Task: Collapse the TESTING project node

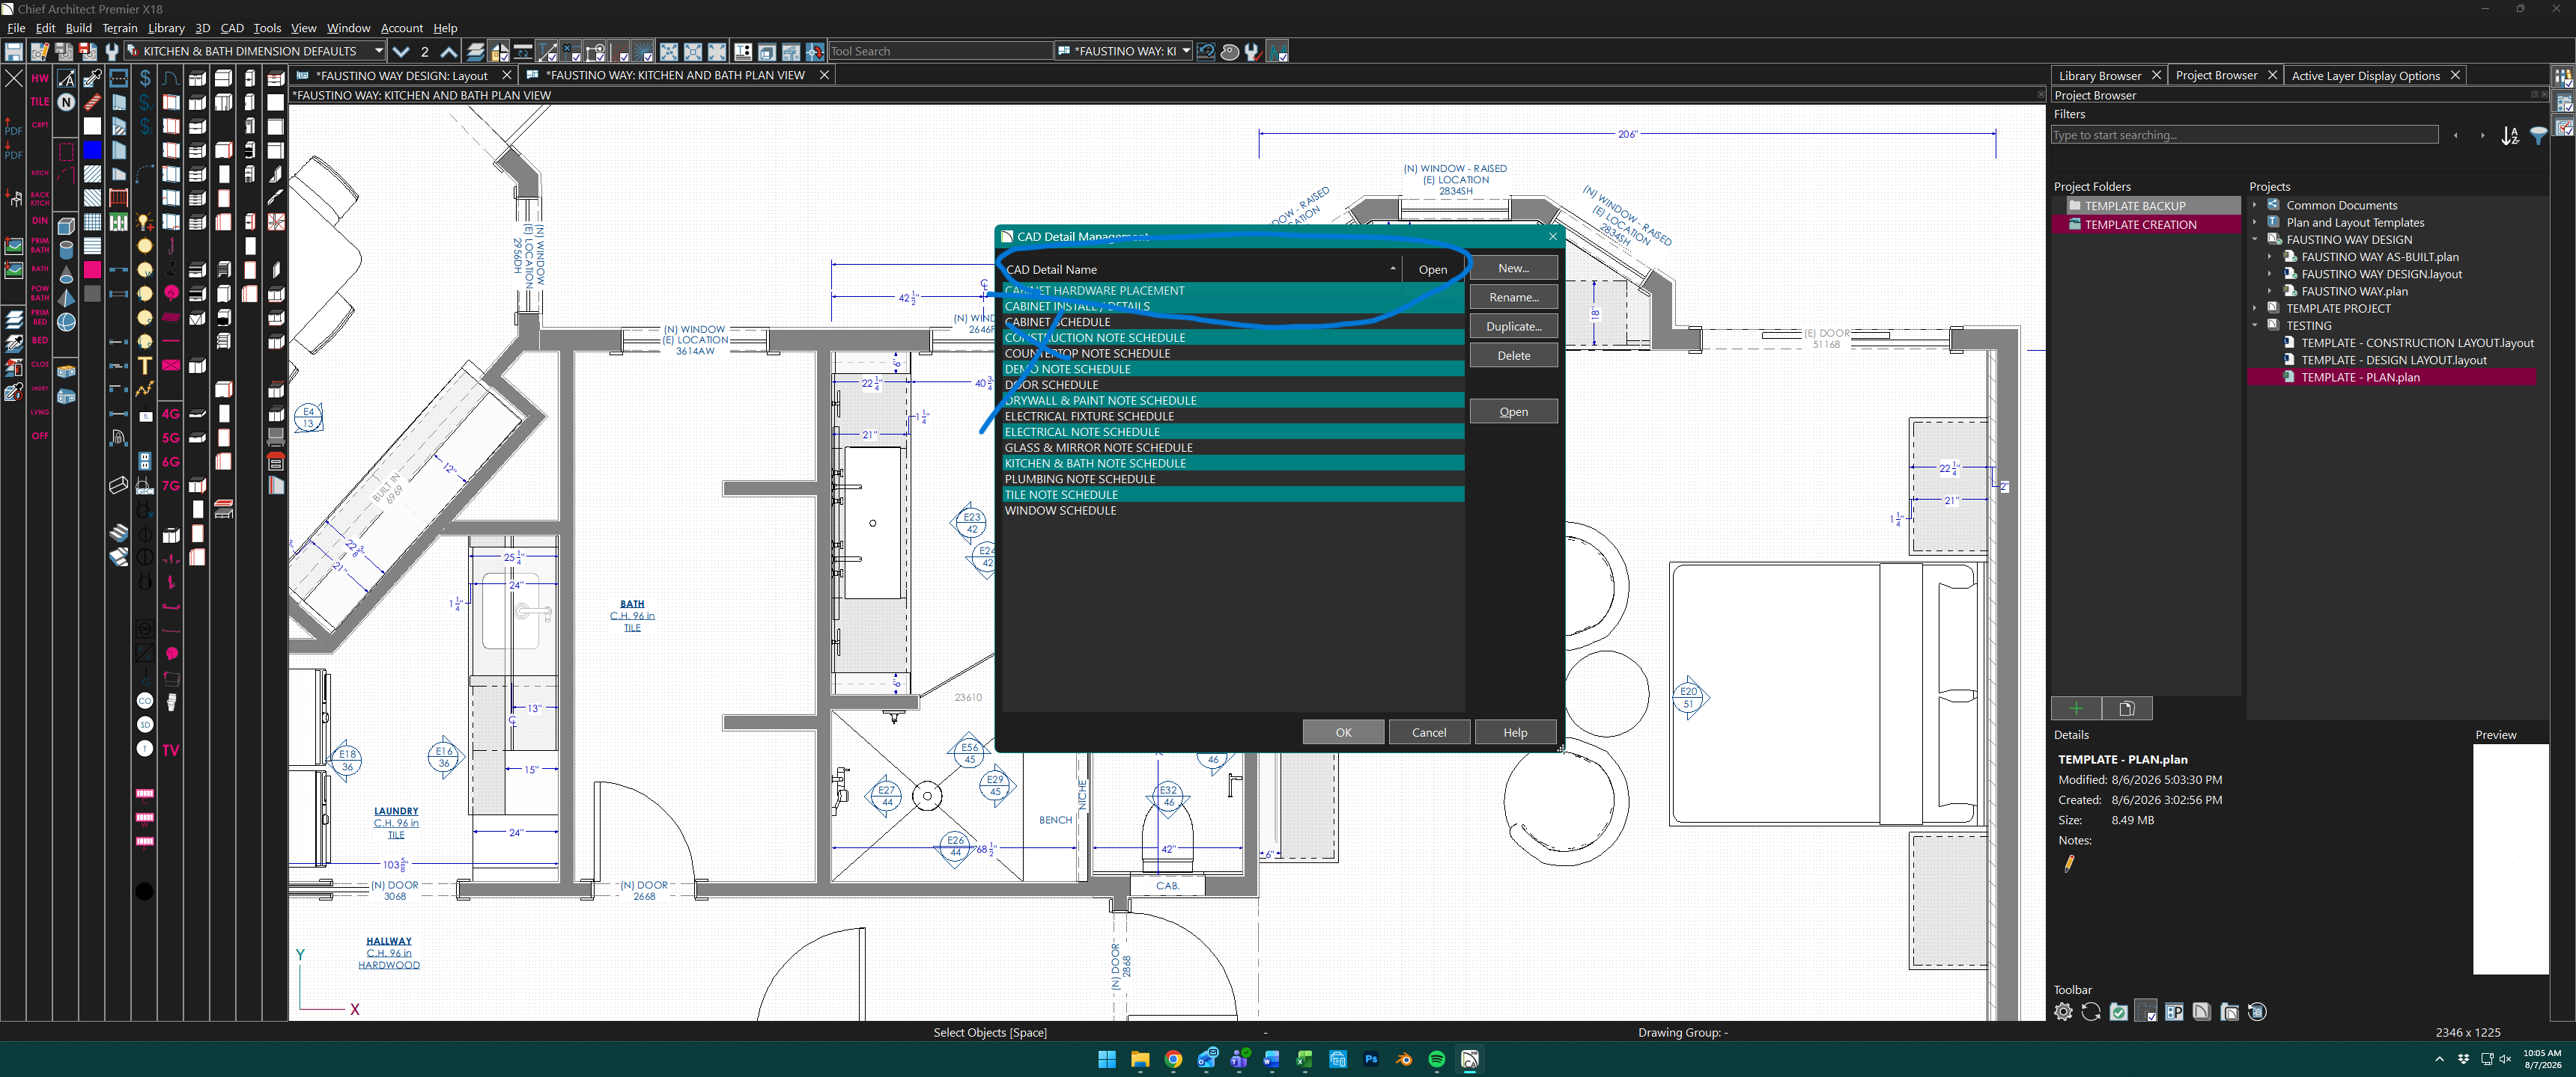Action: pos(2255,325)
